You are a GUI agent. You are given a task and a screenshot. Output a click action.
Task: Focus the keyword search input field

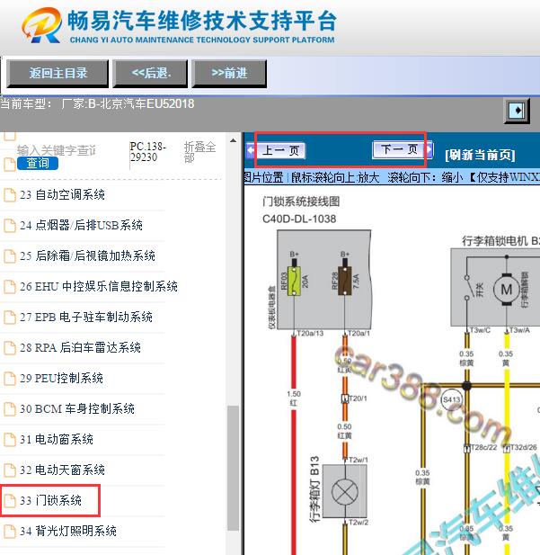coord(57,150)
